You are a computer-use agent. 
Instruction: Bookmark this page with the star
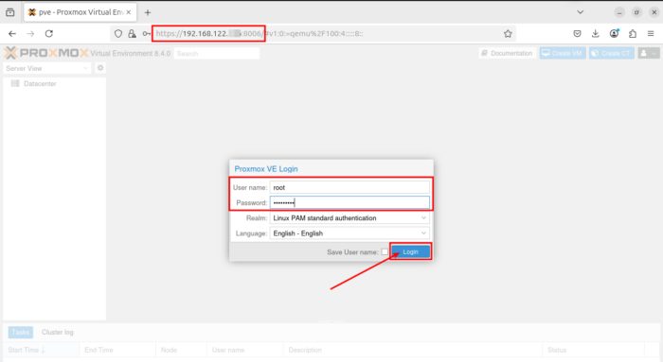(x=508, y=34)
